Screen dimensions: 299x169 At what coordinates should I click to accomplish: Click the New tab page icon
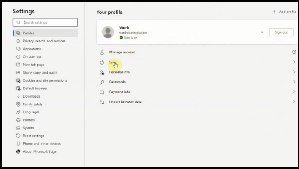[18, 65]
